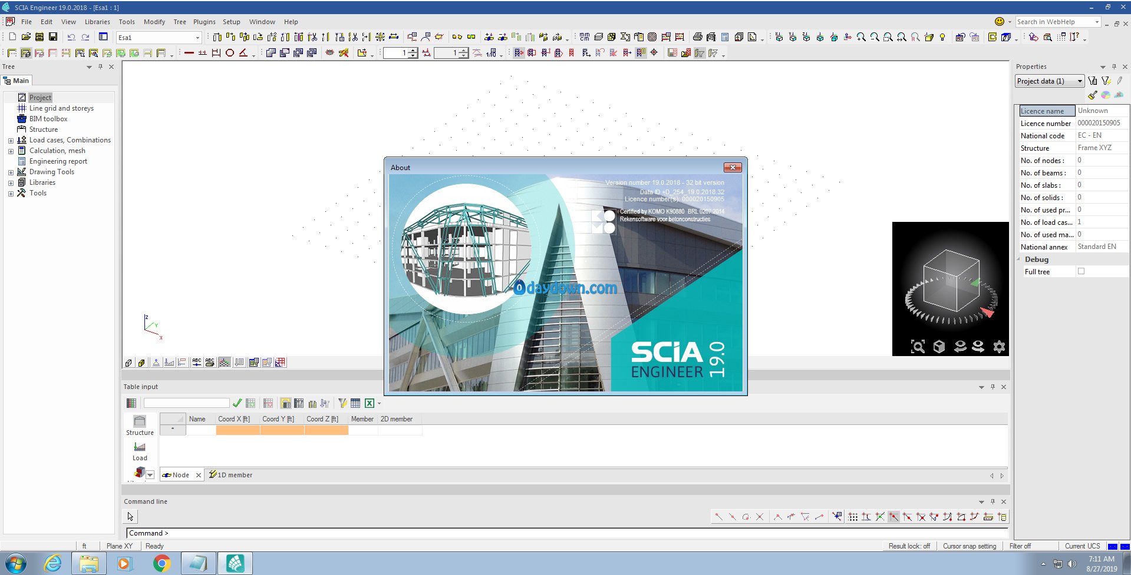Click the Chrome icon in taskbar

tap(161, 563)
